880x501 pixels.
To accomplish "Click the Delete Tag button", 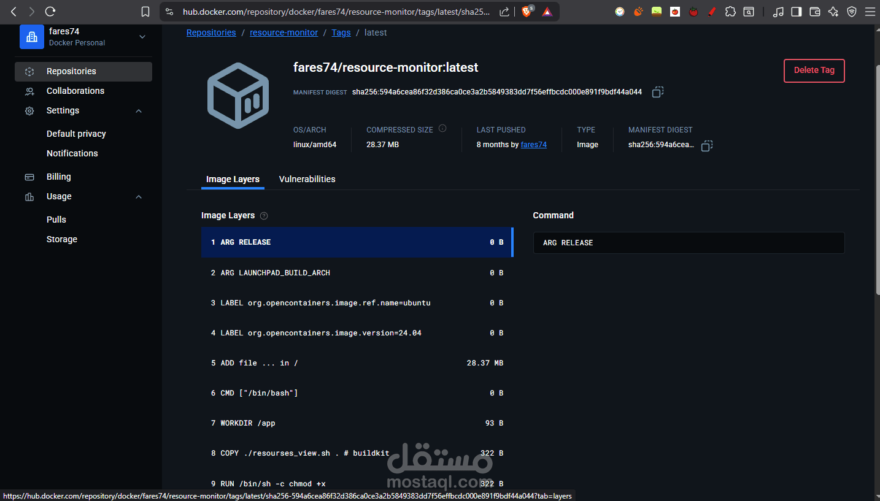I will click(814, 71).
